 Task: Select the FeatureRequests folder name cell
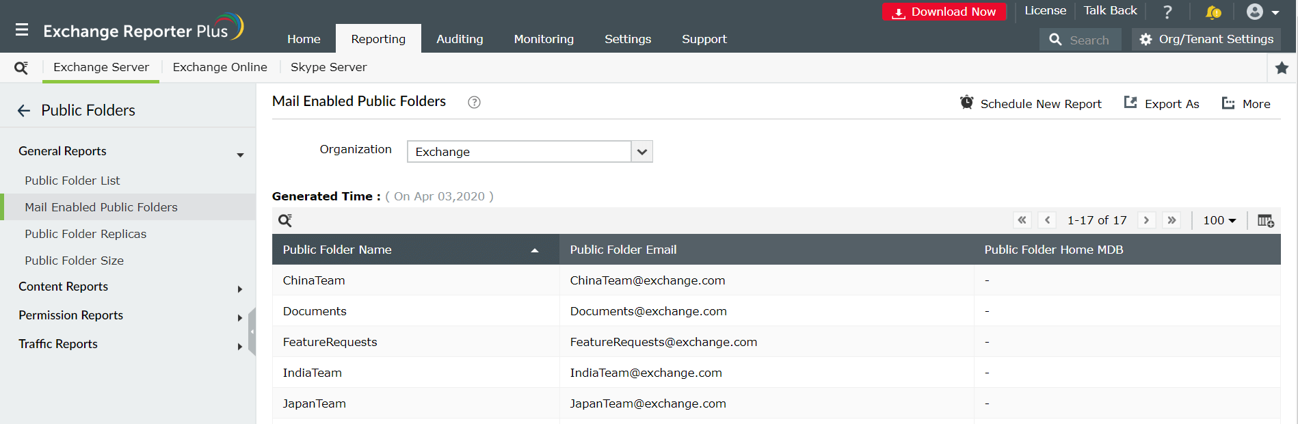coord(416,342)
